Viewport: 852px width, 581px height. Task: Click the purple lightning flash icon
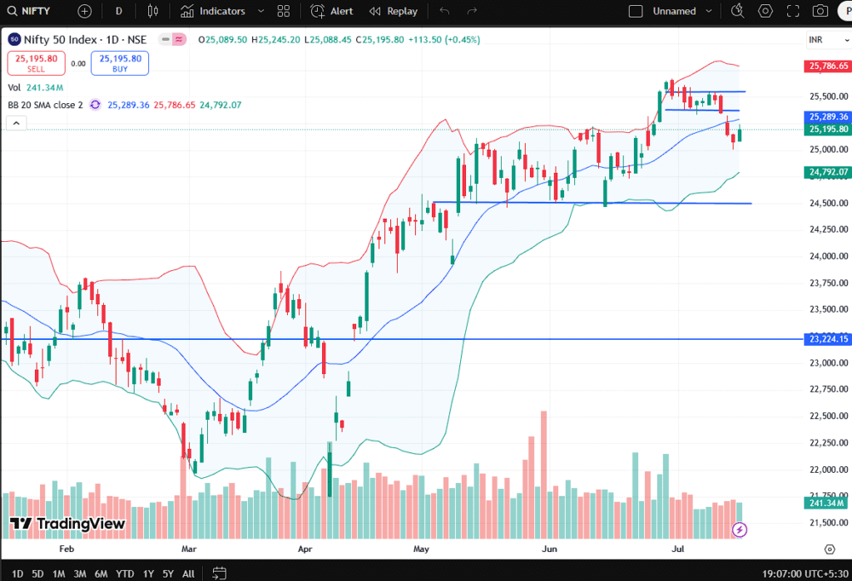tap(740, 529)
